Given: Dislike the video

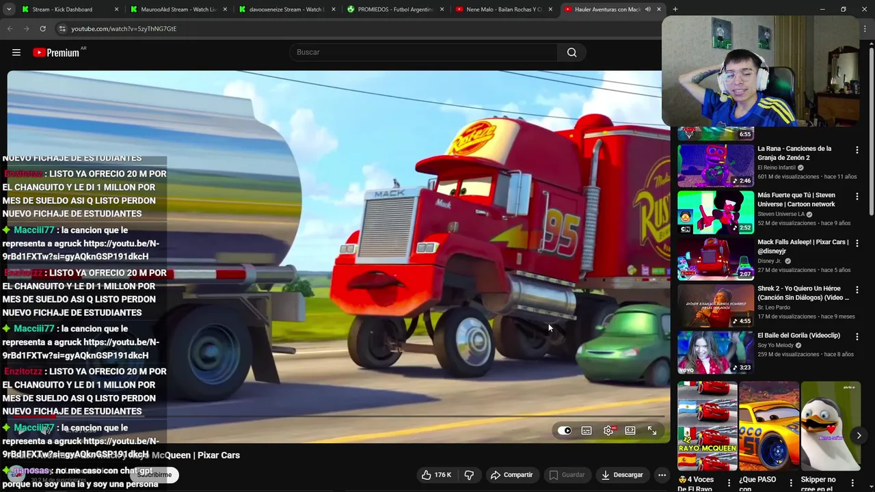Looking at the screenshot, I should pos(469,475).
